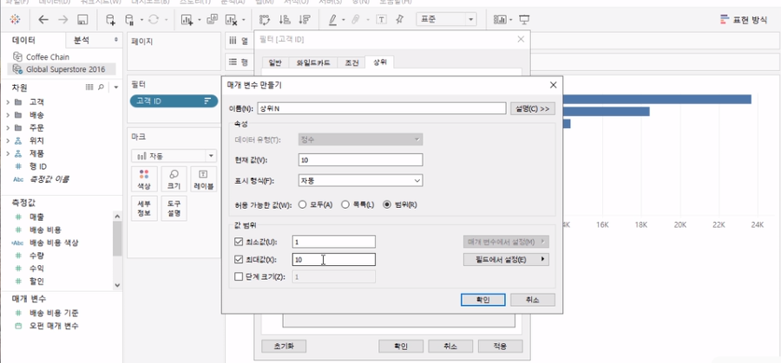The width and height of the screenshot is (781, 363).
Task: Select the 범위(R) radio button
Action: tap(386, 204)
